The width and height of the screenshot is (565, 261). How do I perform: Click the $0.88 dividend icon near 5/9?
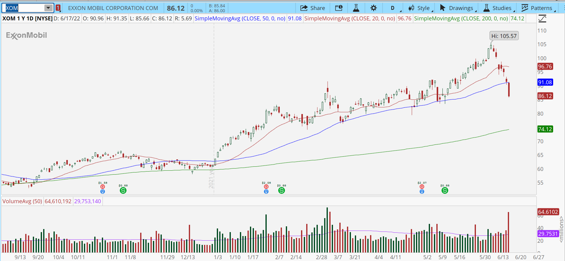pos(445,190)
